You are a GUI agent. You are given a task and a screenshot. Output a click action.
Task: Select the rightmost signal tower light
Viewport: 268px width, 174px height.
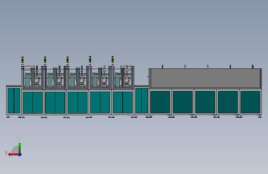pos(113,60)
